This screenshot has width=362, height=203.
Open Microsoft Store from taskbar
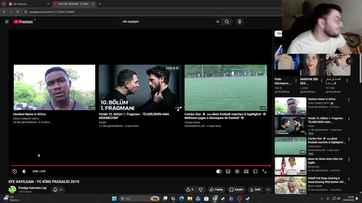click(206, 198)
